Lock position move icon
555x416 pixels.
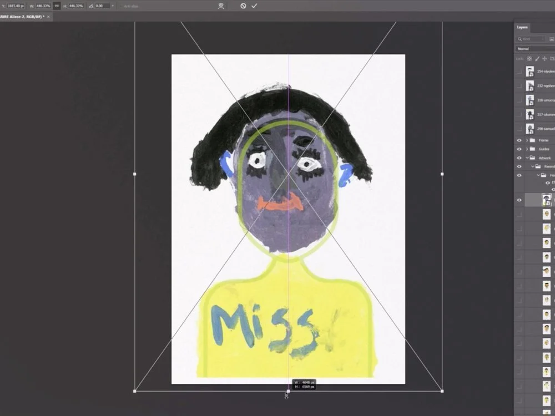(545, 59)
